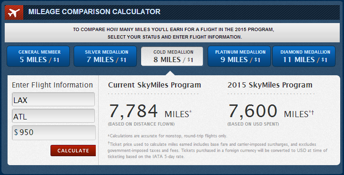Screen dimensions: 344x175
Task: Click the $950 ticket price field
Action: (x=54, y=133)
